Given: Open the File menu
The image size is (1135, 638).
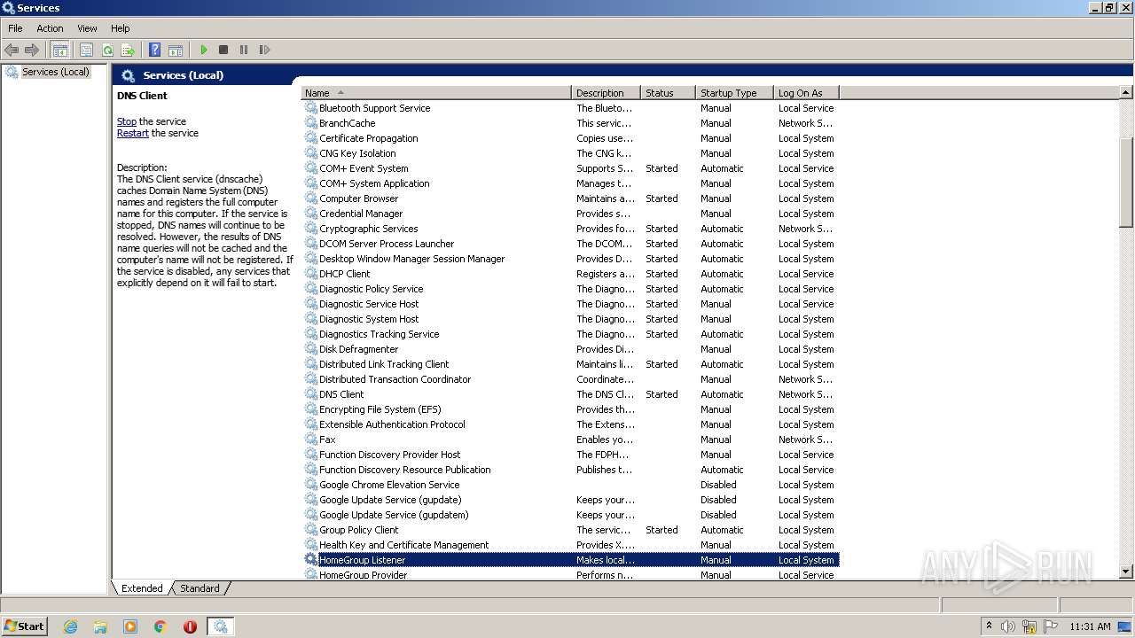Looking at the screenshot, I should pos(15,28).
